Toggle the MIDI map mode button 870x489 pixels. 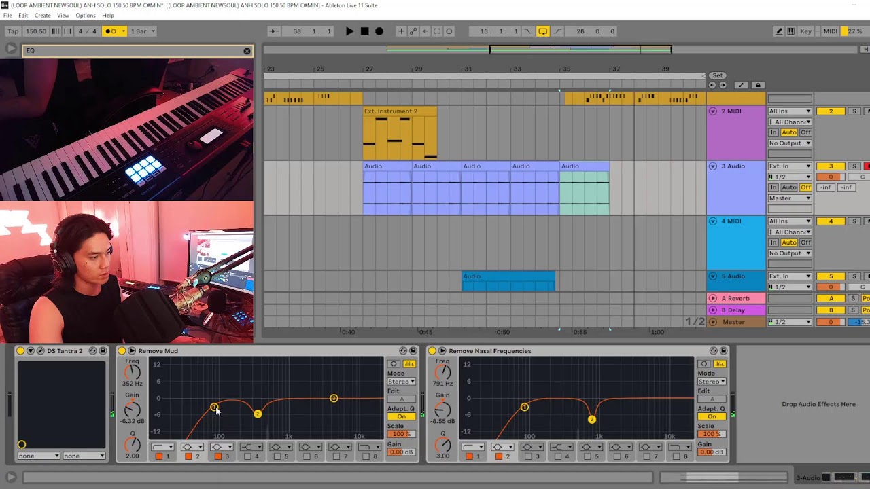point(830,31)
